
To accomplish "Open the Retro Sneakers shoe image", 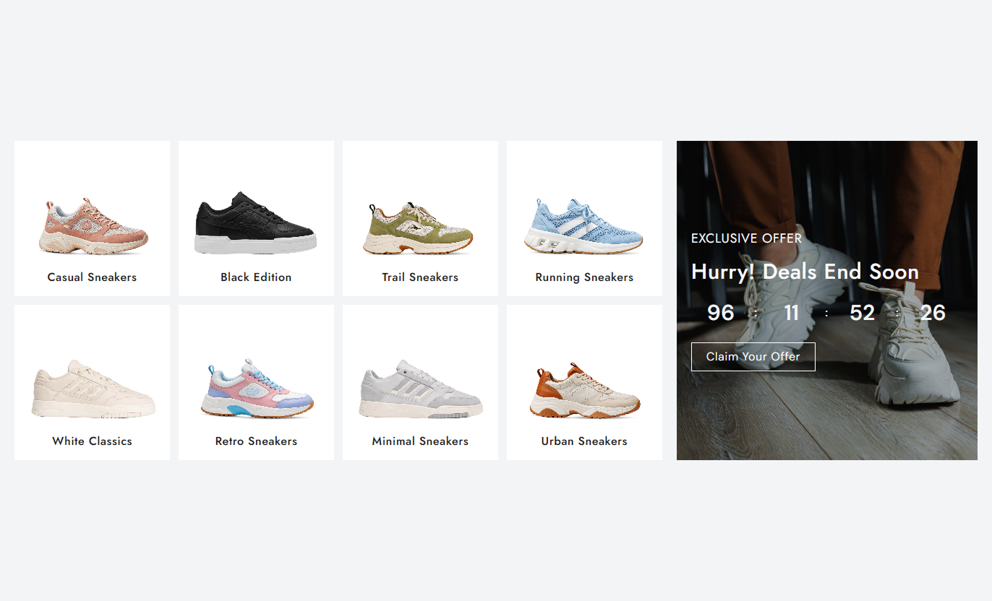I will pos(257,389).
